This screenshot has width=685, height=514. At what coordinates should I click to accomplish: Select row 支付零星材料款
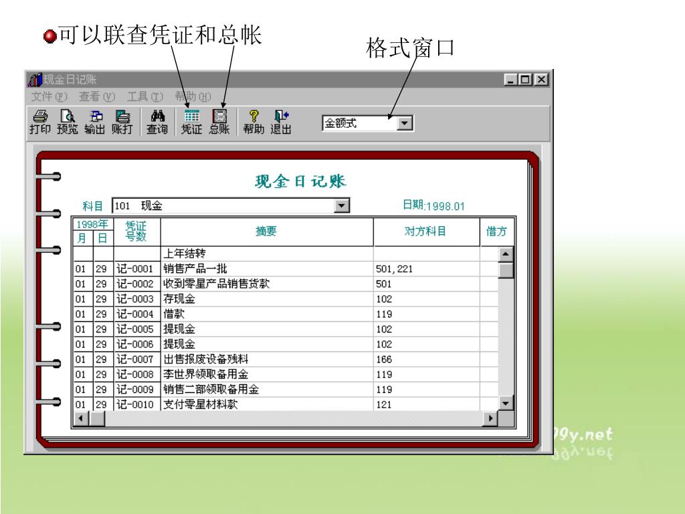pyautogui.click(x=286, y=404)
